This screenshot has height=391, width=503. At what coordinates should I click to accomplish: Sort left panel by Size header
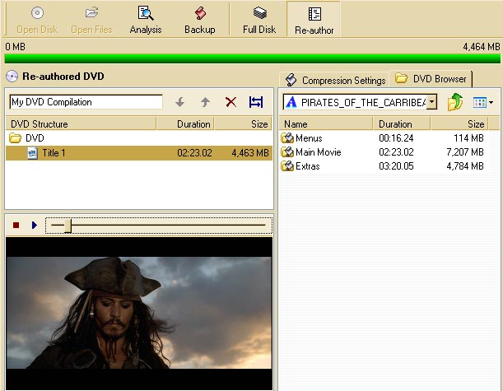[244, 123]
